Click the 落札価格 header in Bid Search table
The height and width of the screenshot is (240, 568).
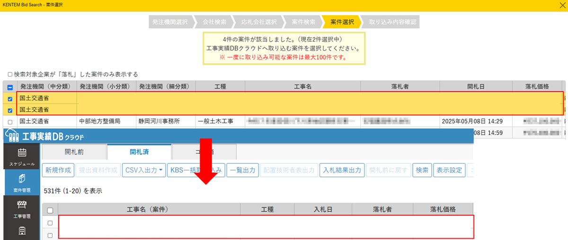coord(537,87)
